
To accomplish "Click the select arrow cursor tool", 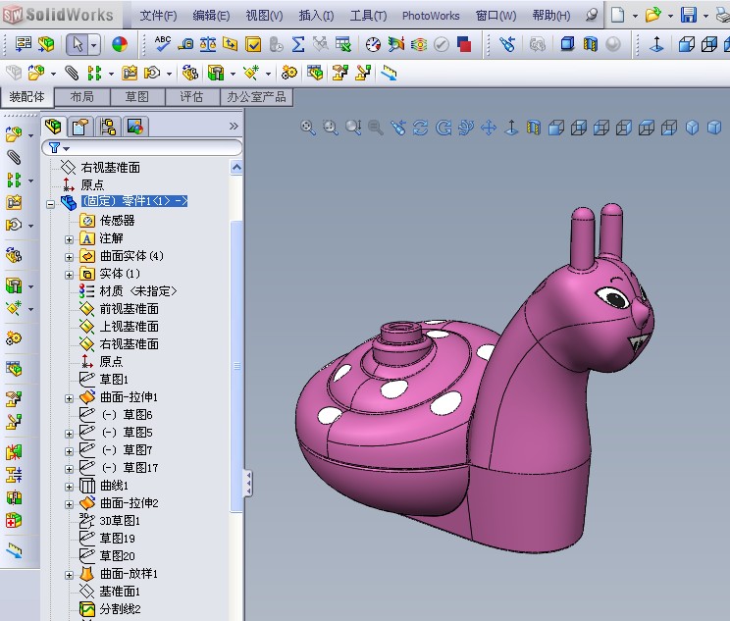I will click(78, 44).
